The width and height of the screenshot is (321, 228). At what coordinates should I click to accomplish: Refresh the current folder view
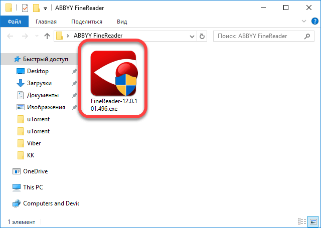[202, 37]
